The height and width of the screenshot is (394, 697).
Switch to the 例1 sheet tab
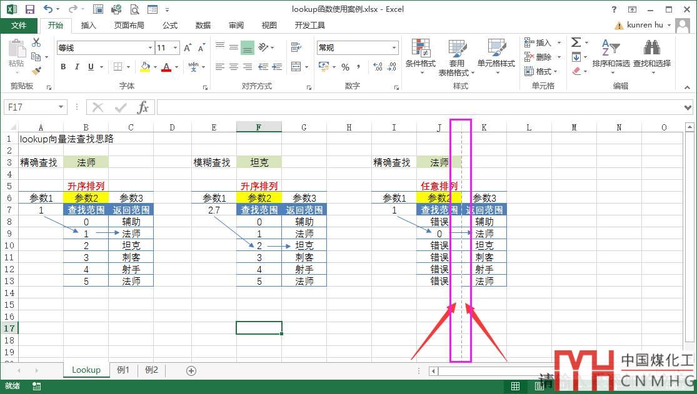[x=123, y=370]
